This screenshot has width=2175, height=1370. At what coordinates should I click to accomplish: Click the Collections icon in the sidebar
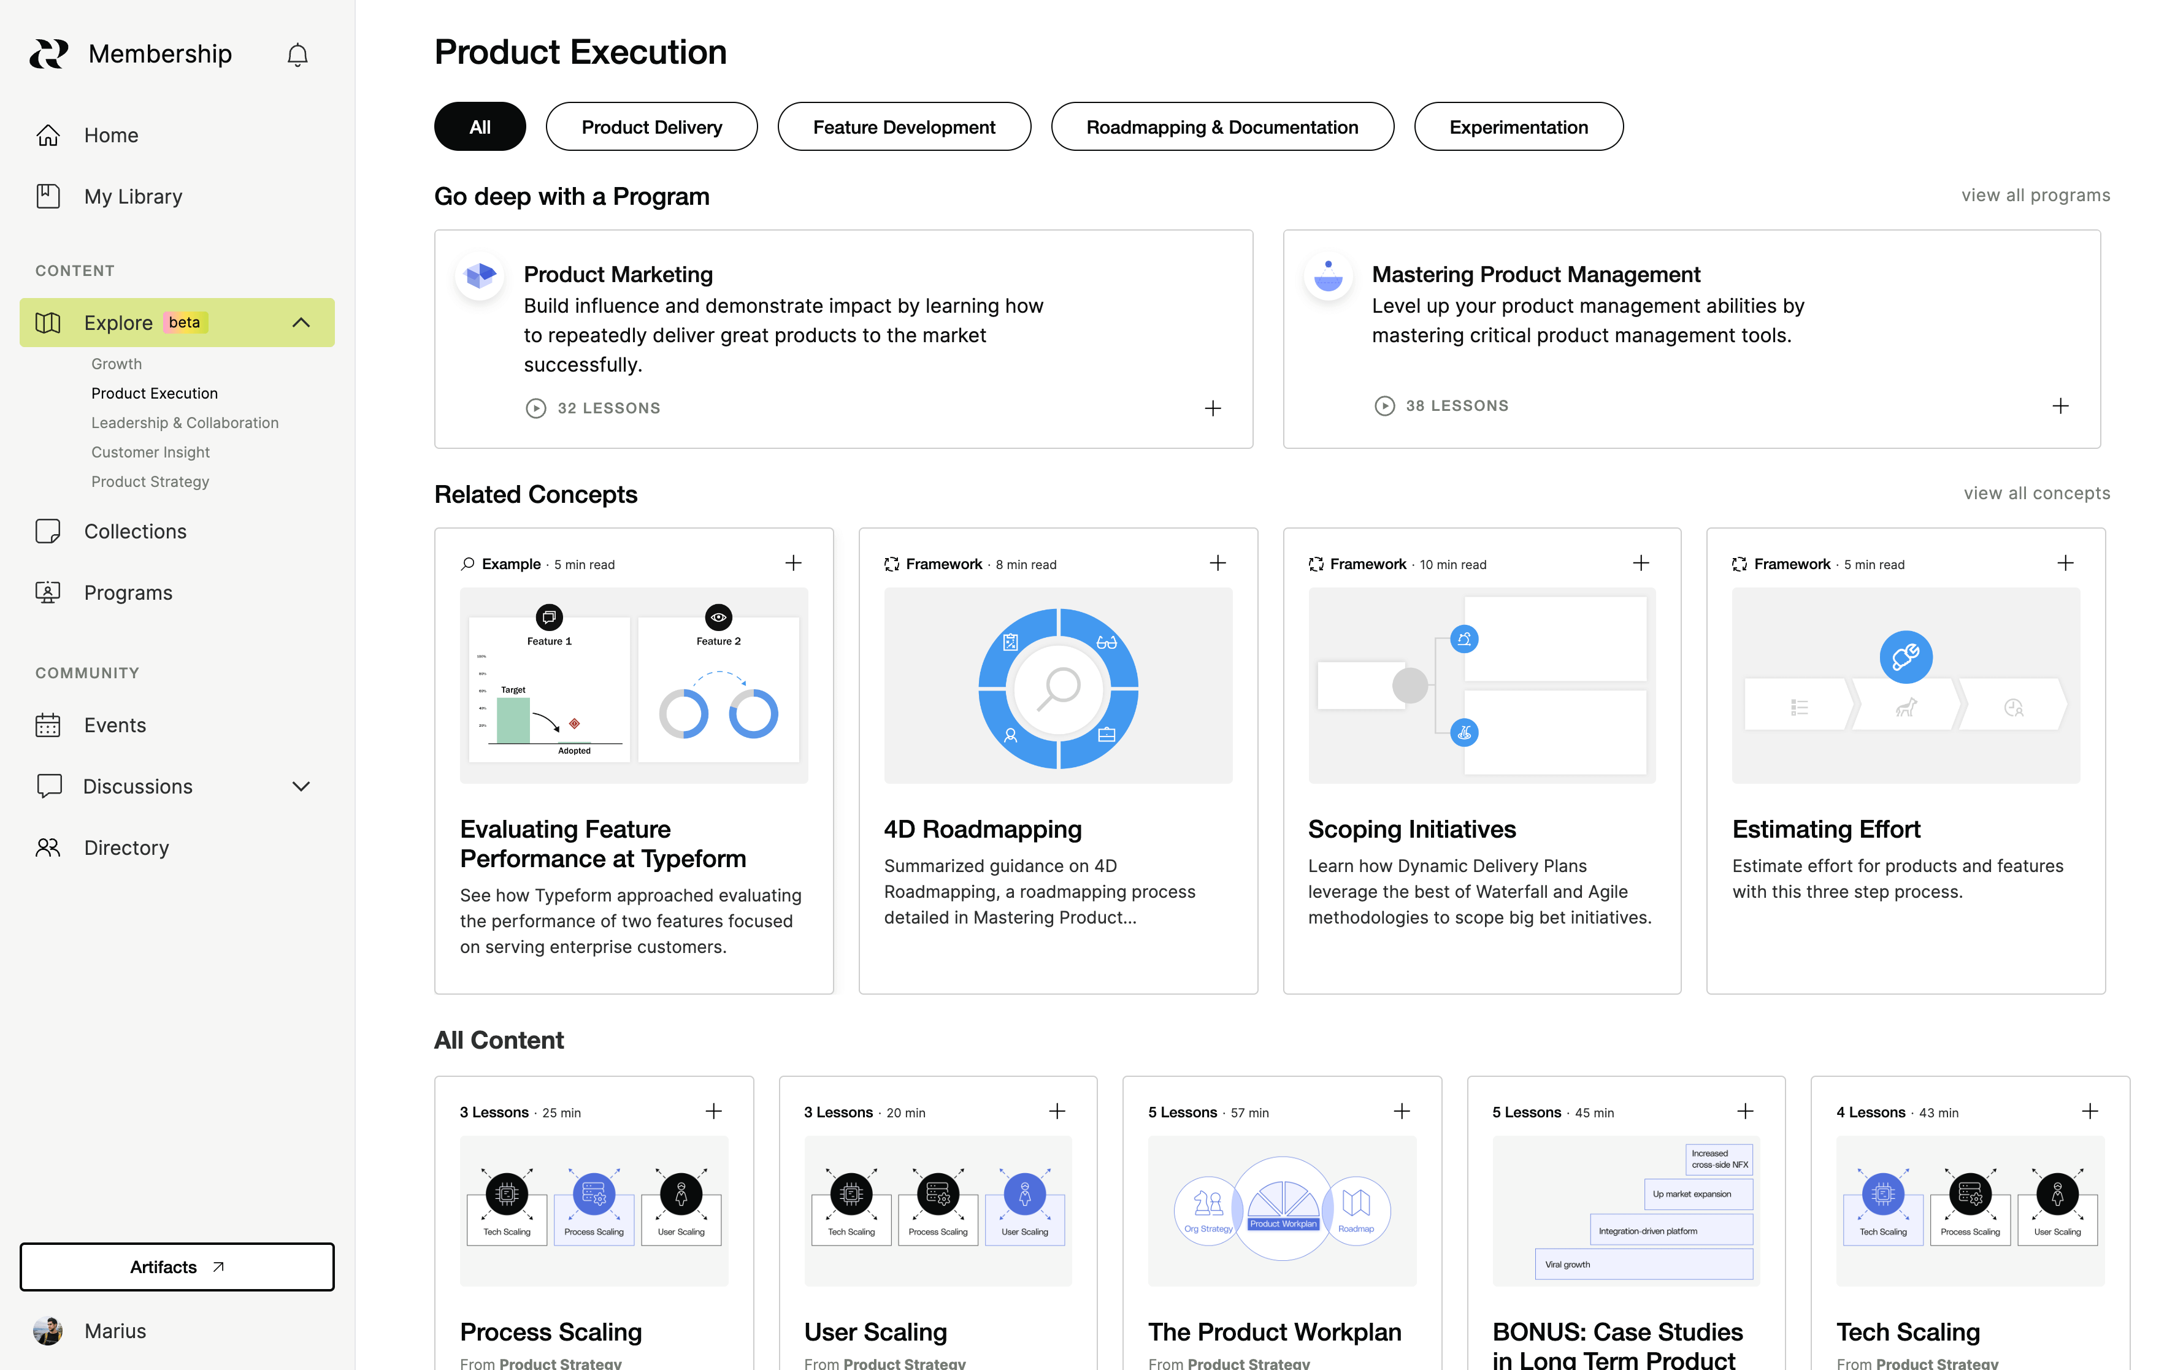48,531
